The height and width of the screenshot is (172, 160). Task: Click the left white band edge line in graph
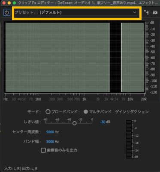pyautogui.click(x=109, y=57)
